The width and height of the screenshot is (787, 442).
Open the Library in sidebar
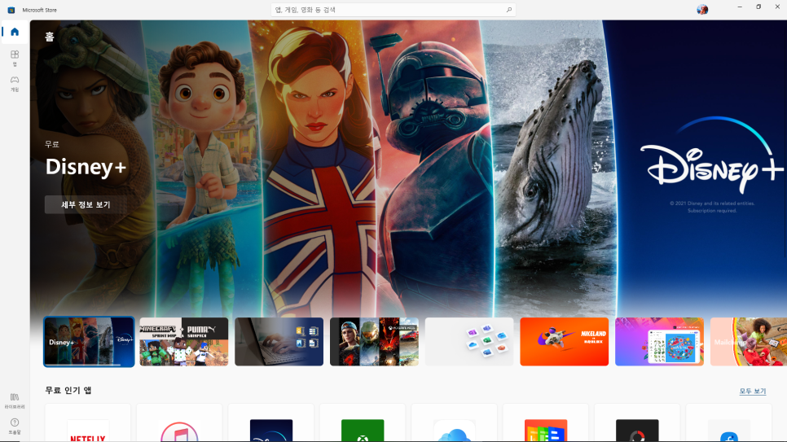coord(15,400)
